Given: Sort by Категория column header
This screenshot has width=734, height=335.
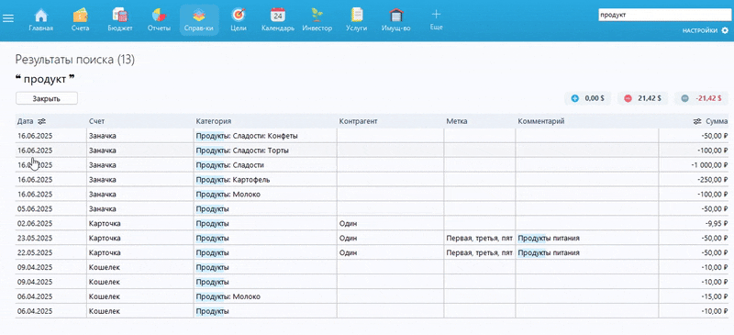Looking at the screenshot, I should click(x=214, y=121).
